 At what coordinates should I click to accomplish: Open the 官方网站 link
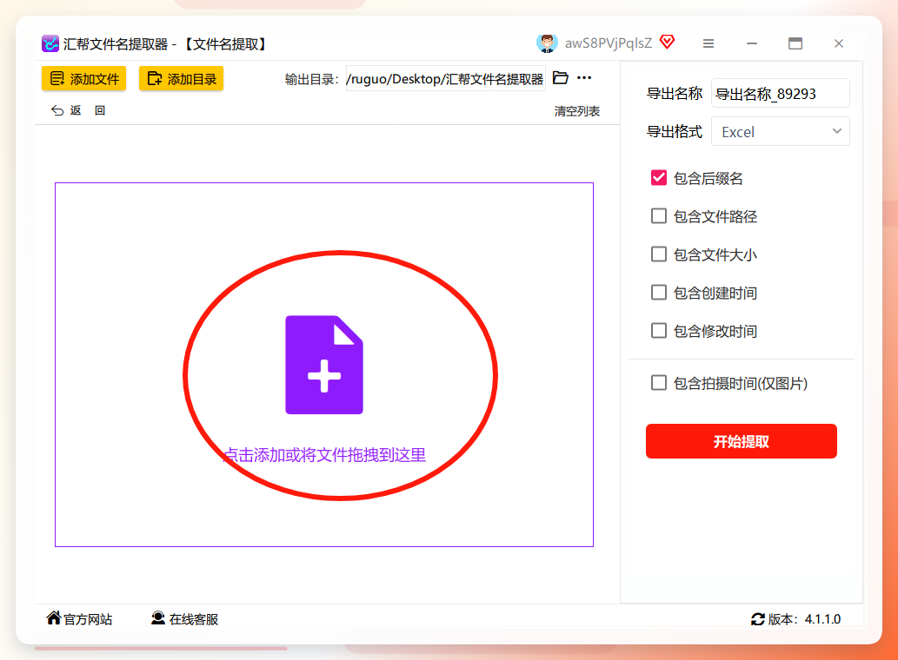tap(79, 619)
